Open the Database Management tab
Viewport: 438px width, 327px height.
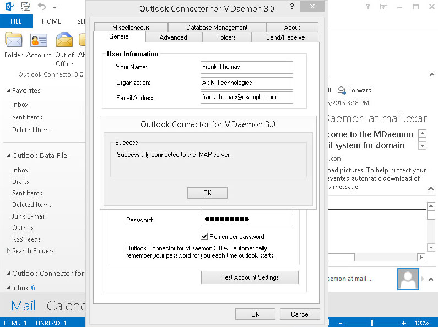point(217,28)
